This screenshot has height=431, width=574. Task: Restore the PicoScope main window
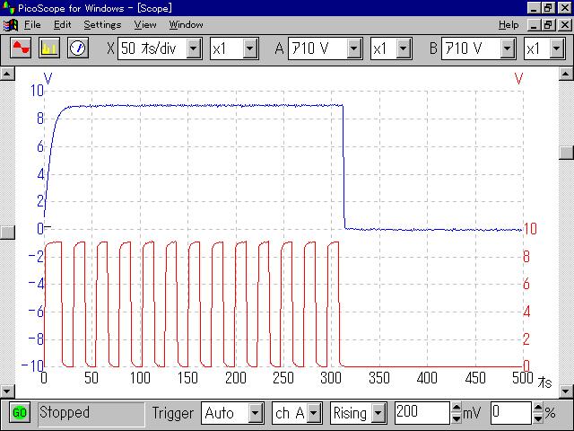pyautogui.click(x=548, y=8)
